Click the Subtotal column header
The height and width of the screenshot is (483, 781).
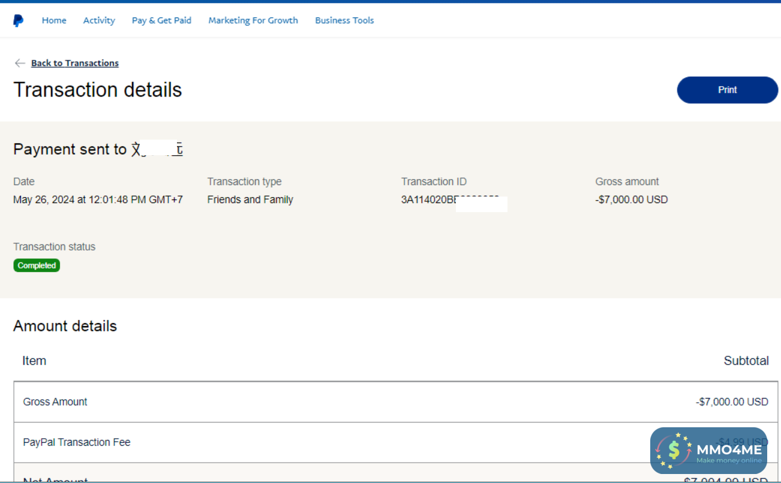point(746,361)
